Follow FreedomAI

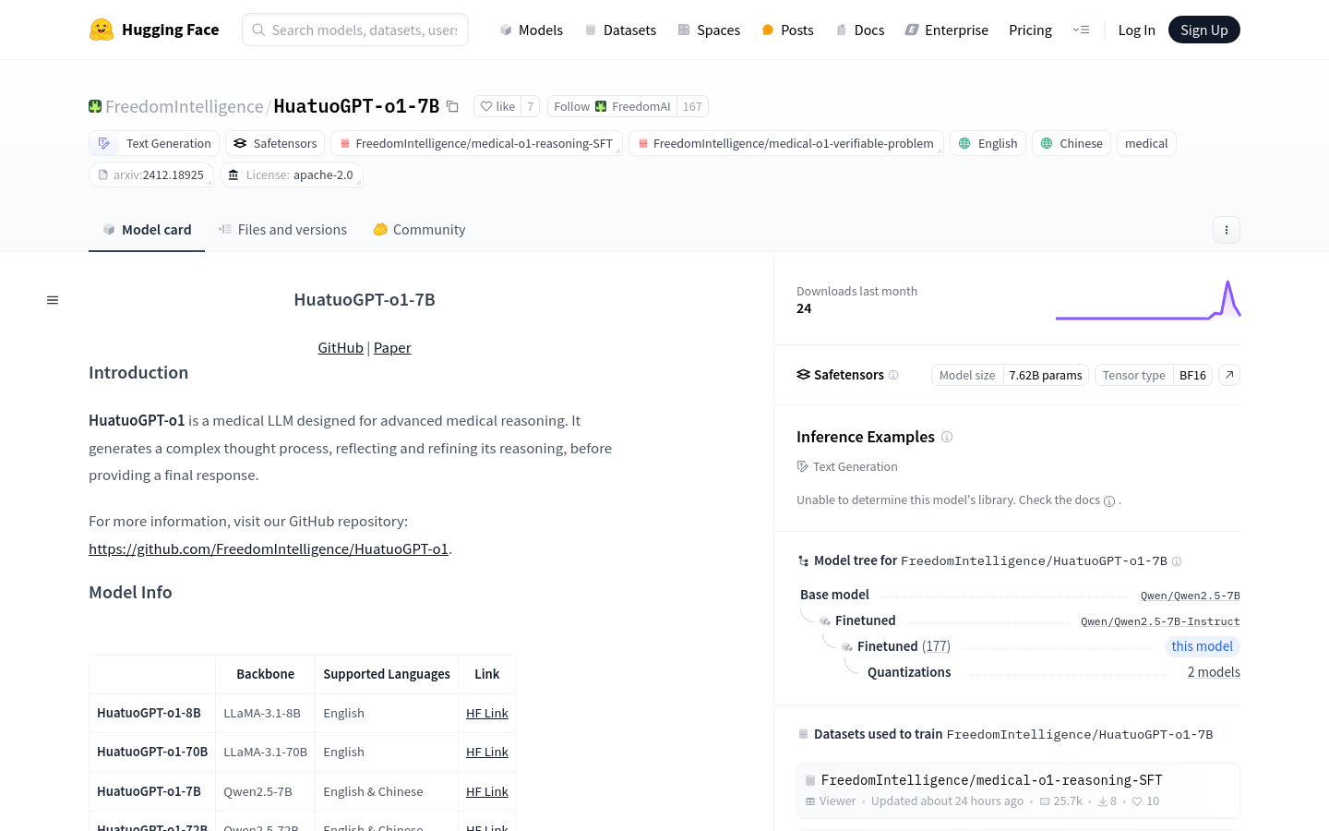[x=612, y=106]
